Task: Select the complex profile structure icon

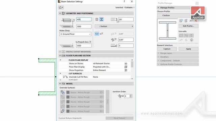Action: click(x=102, y=19)
